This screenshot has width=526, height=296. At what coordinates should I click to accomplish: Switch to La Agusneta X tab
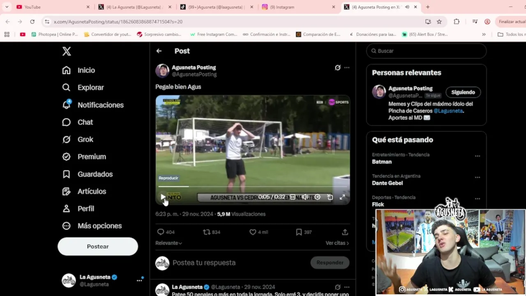134,7
